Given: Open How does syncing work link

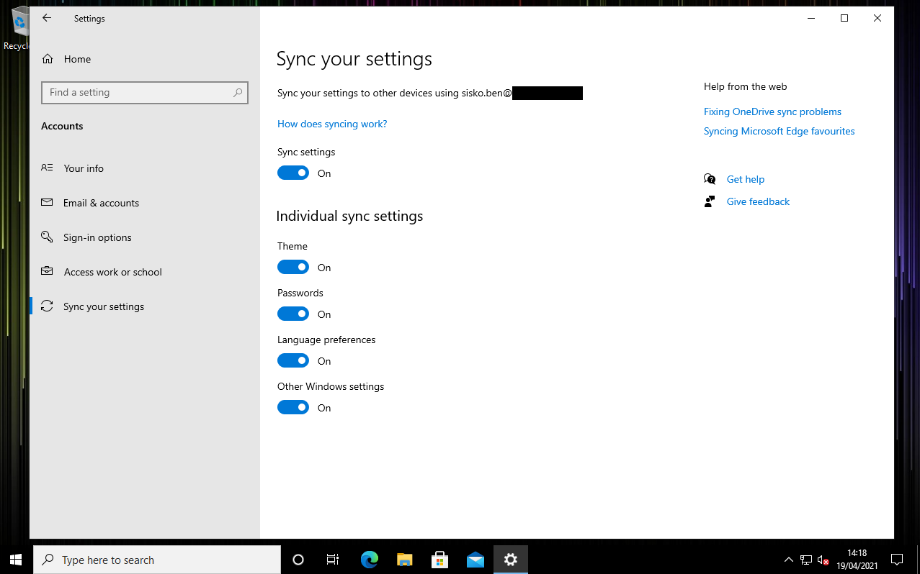Looking at the screenshot, I should click(332, 124).
